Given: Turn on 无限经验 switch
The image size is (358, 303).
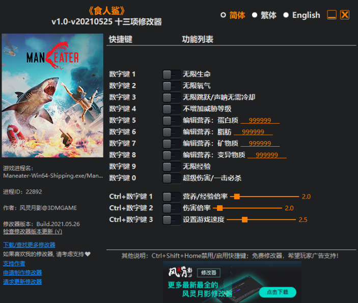Looking at the screenshot, I should tap(172, 167).
